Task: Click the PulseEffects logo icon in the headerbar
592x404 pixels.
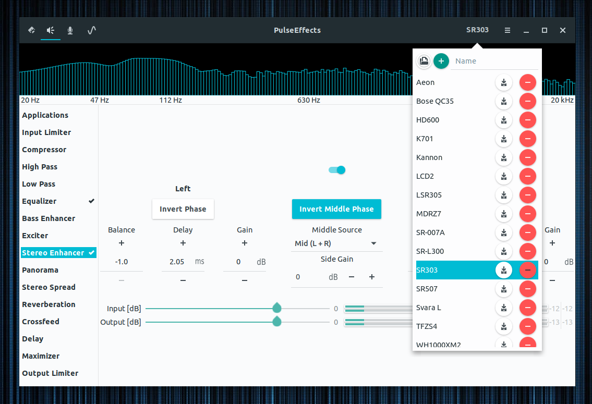Action: coord(31,30)
